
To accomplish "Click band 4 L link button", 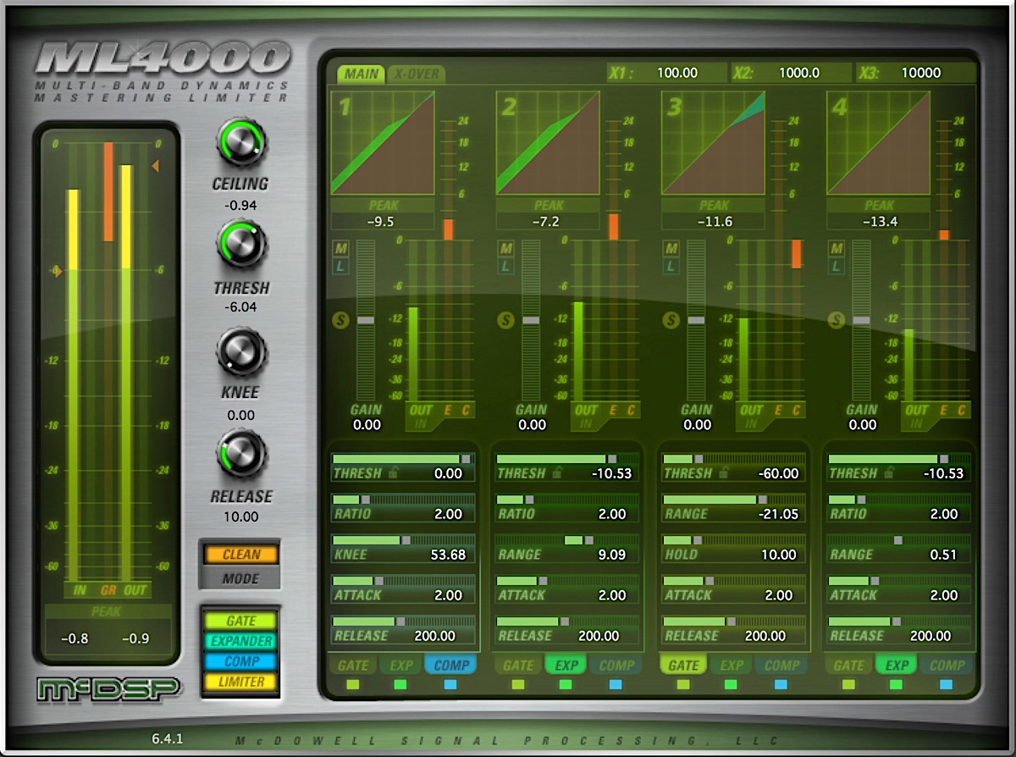I will 837,266.
